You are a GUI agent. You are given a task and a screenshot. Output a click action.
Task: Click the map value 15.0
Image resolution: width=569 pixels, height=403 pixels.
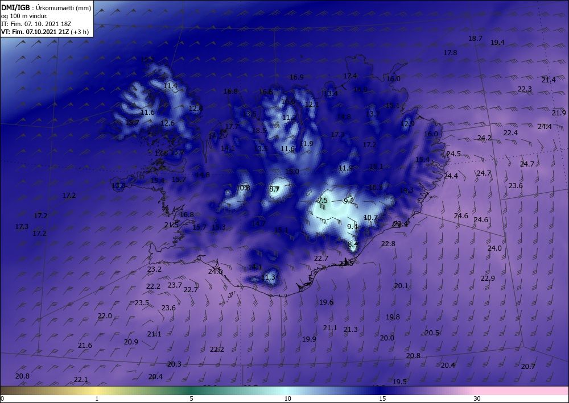click(292, 172)
